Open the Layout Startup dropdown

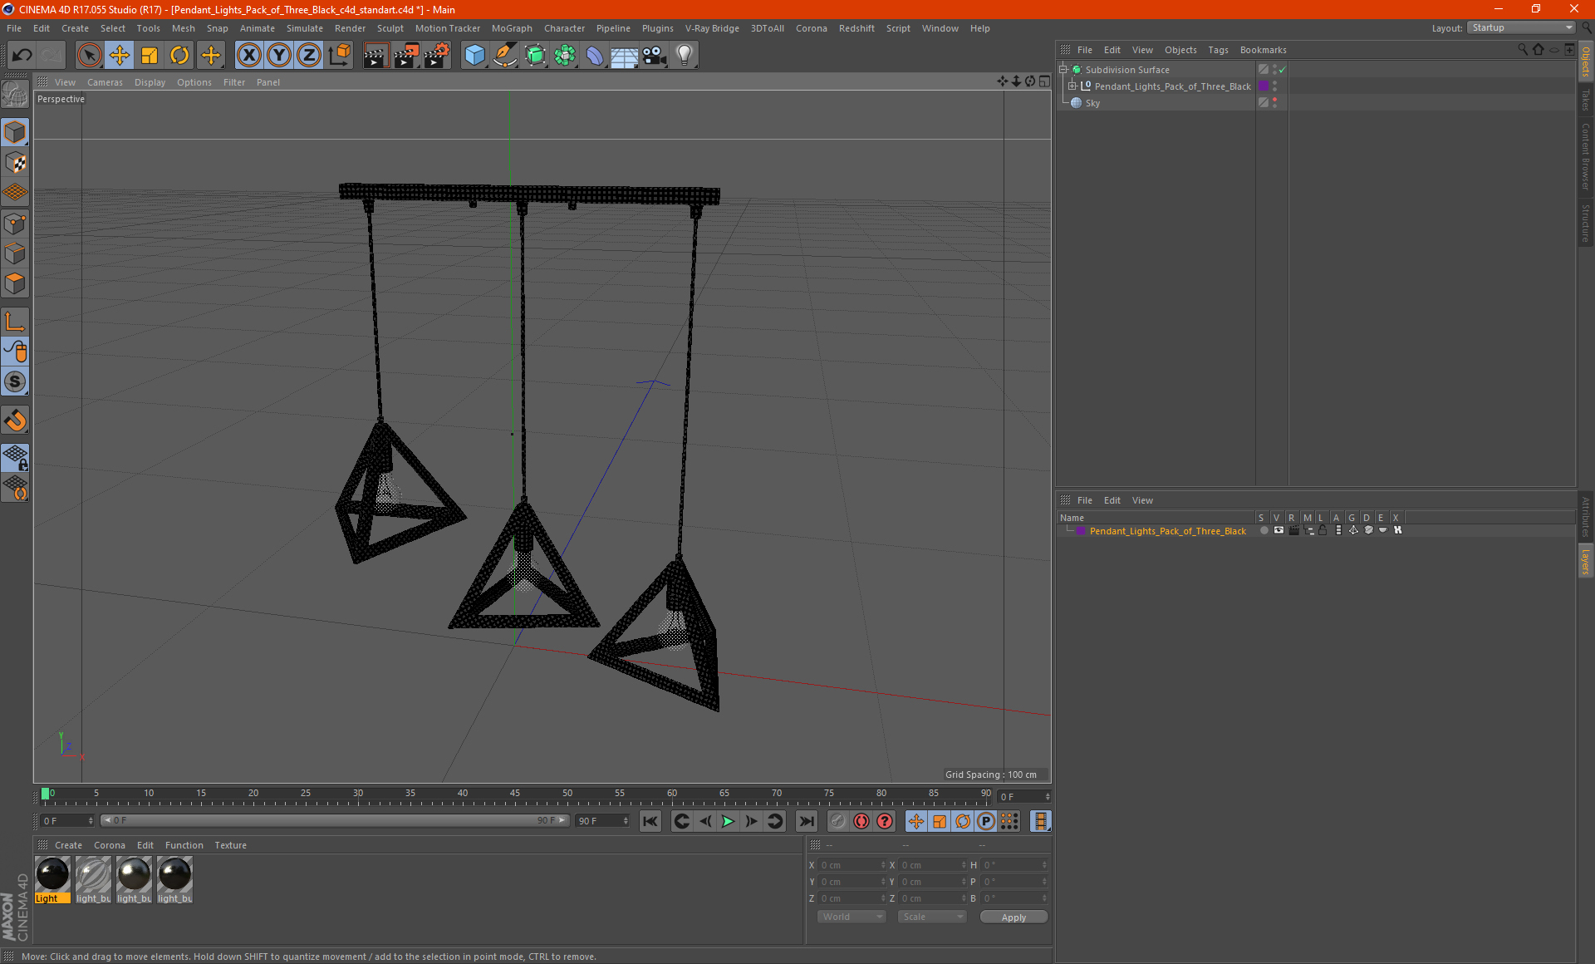pos(1521,28)
